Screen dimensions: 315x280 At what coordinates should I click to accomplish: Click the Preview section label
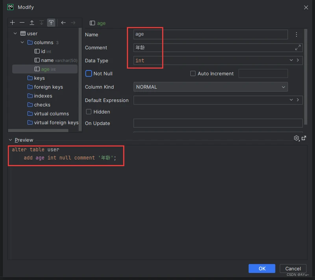[24, 140]
